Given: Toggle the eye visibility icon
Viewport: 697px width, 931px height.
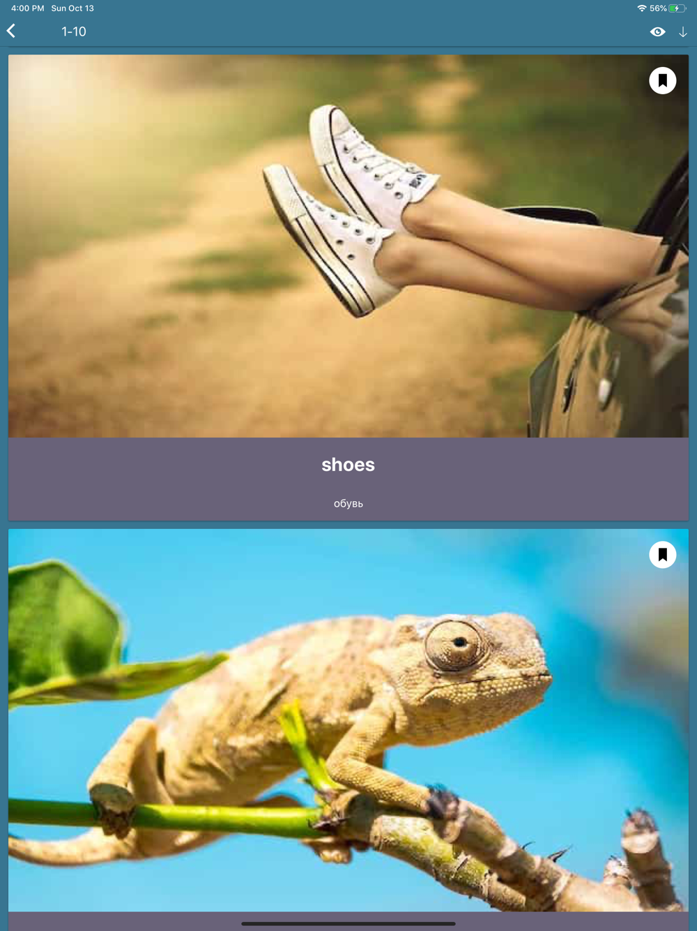Looking at the screenshot, I should [x=657, y=32].
